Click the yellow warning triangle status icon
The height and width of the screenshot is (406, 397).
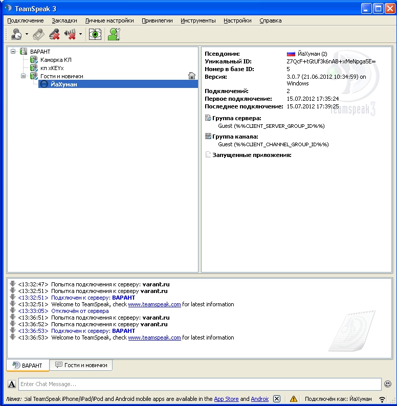(x=293, y=399)
